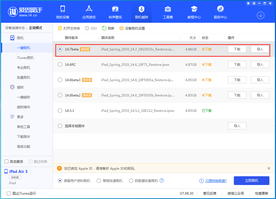
Task: Open the 铃声壁纸 tab
Action: click(x=115, y=12)
